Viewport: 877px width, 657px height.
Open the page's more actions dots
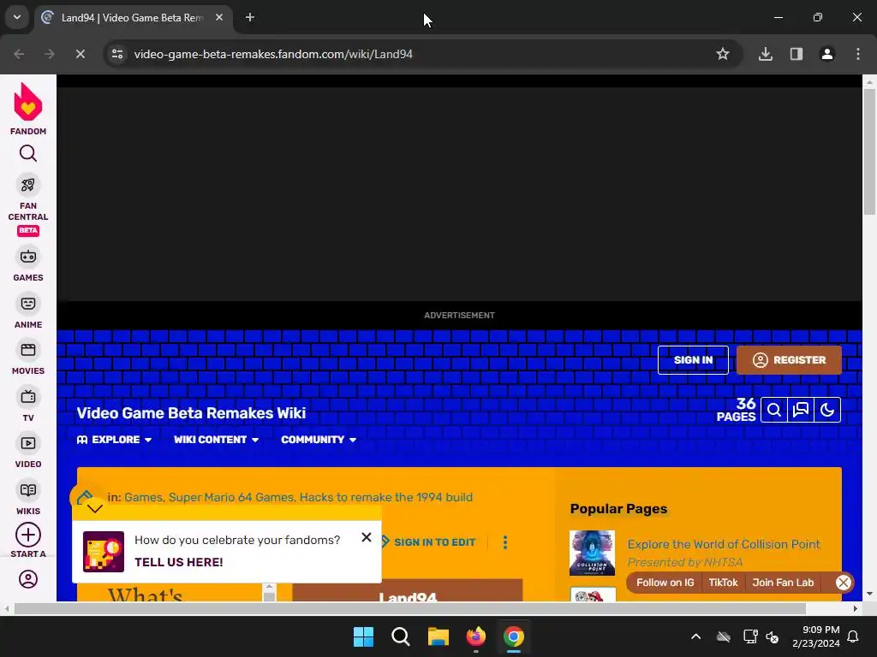coord(505,542)
